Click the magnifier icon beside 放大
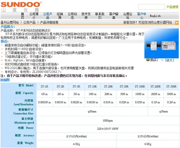Viewport: 180px width, 148px height. [x=162, y=60]
